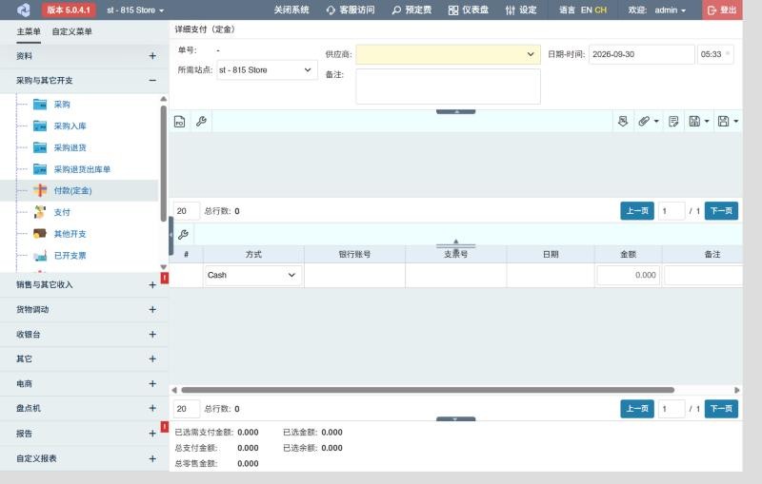762x484 pixels.
Task: Click lower 下一页 next page button
Action: pos(721,409)
